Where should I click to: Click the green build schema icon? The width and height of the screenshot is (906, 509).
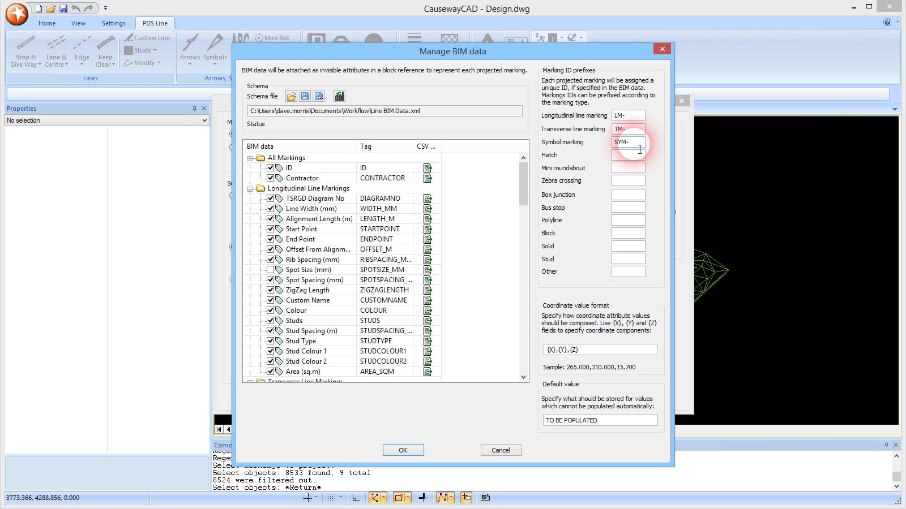tap(339, 96)
